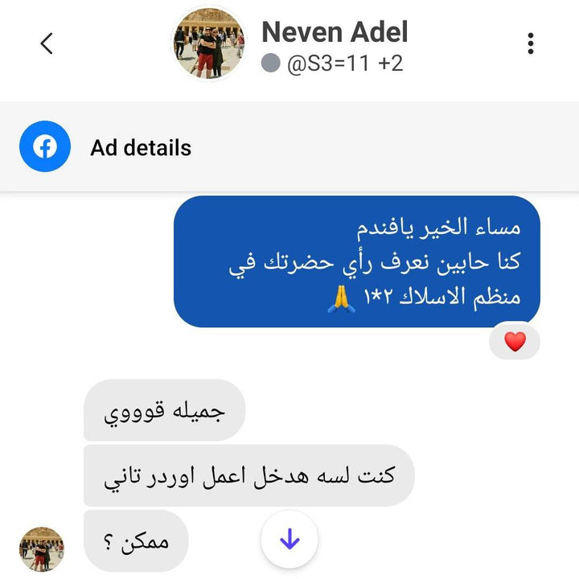Go back using the left arrow

[47, 43]
